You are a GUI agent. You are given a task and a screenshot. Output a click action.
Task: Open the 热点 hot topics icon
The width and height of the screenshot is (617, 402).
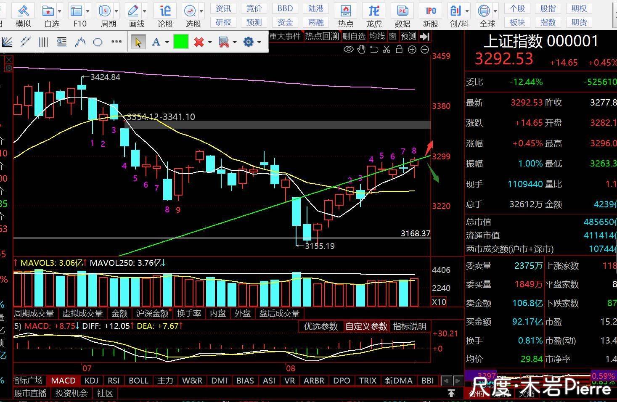346,16
